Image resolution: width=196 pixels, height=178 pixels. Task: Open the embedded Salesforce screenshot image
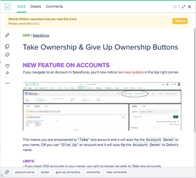pos(102,106)
